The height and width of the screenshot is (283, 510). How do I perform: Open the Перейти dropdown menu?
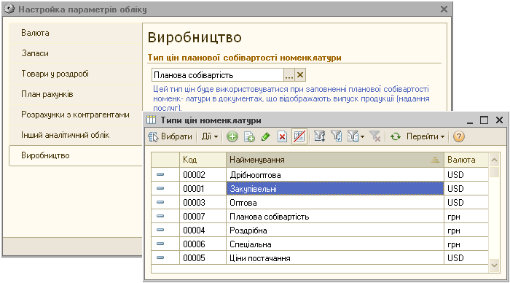(x=425, y=136)
